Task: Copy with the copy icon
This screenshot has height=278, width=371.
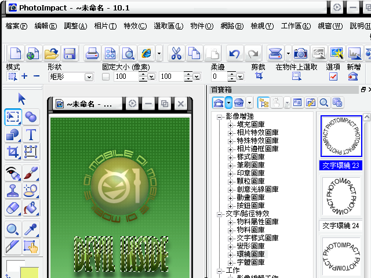Action: (194, 53)
